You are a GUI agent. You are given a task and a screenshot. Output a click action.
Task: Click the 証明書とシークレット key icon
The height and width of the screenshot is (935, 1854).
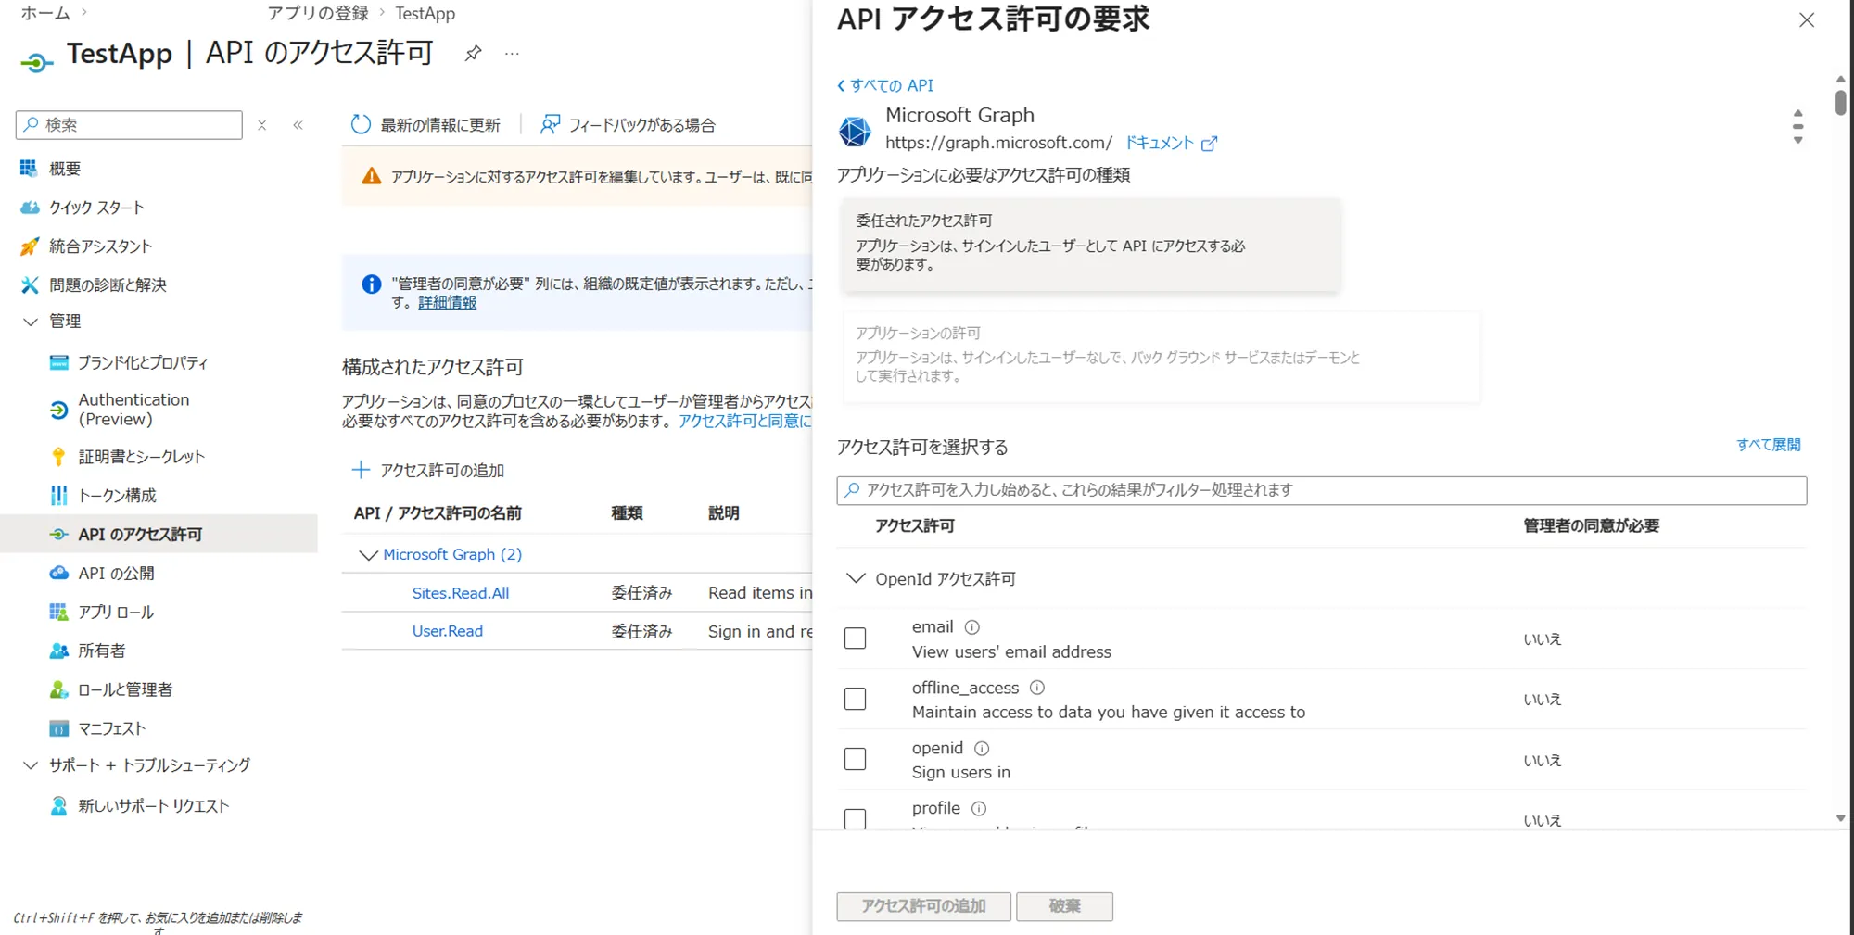point(58,457)
